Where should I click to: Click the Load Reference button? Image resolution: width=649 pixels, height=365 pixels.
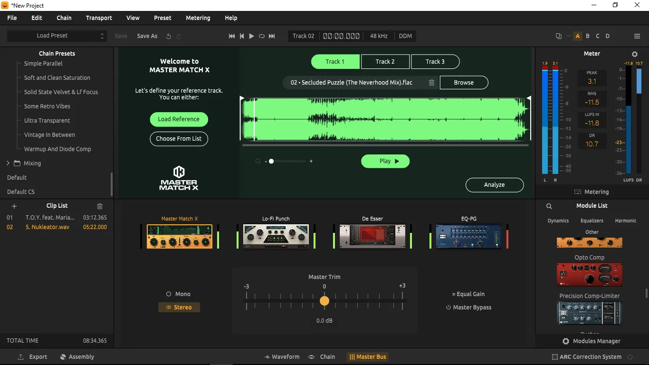(179, 119)
